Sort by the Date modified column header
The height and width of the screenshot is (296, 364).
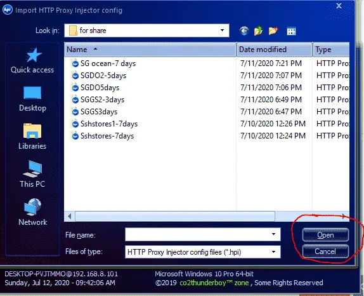275,50
